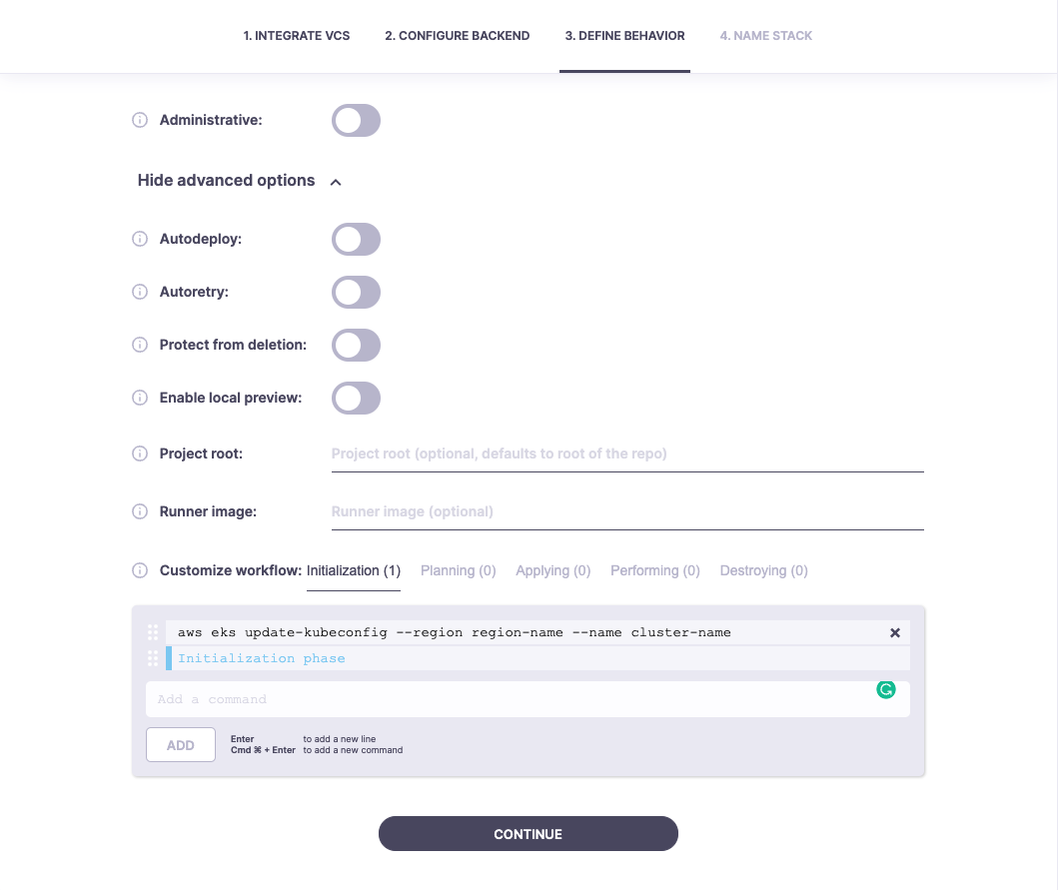This screenshot has height=890, width=1058.
Task: Turn on Autodeploy switch
Action: click(x=356, y=240)
